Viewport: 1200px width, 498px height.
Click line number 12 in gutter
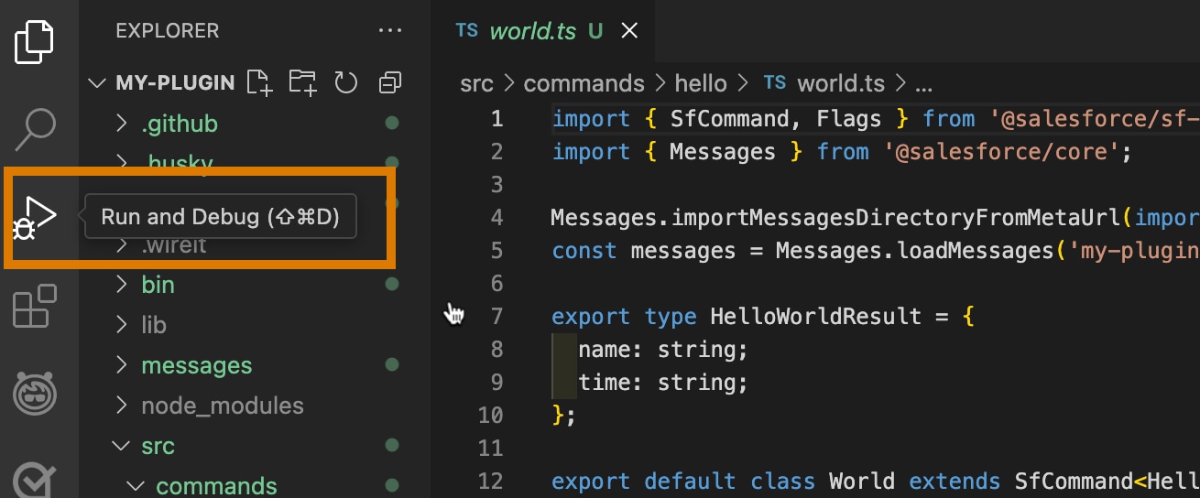point(491,482)
